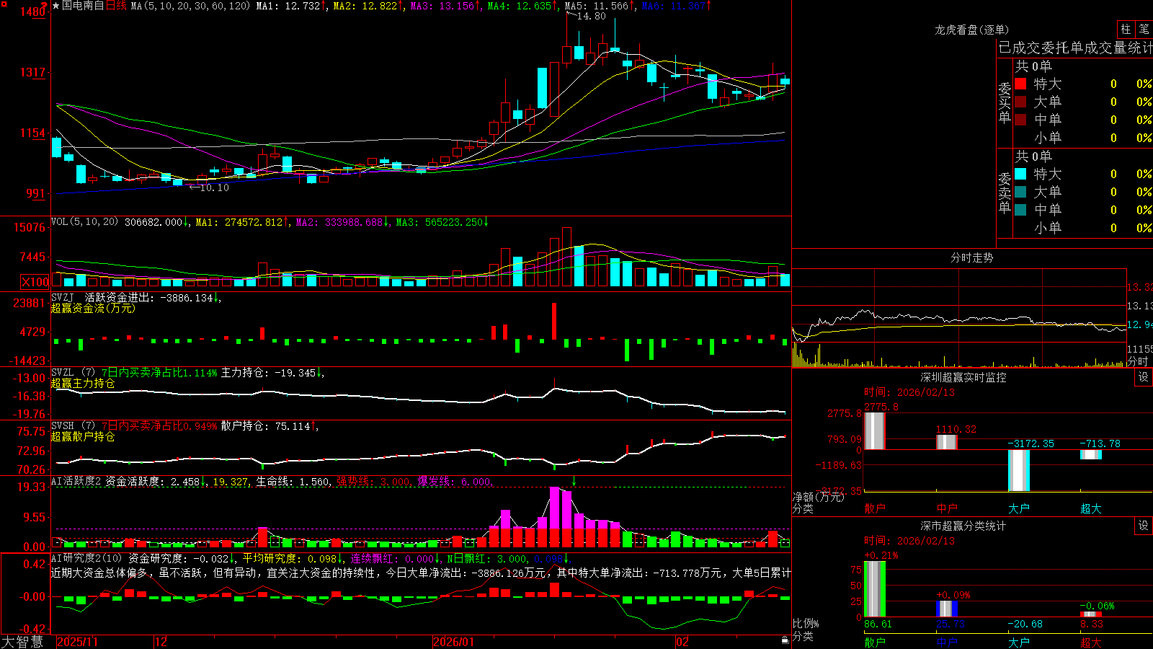This screenshot has width=1153, height=649.
Task: Select the 2025/11 timeline marker
Action: click(77, 642)
